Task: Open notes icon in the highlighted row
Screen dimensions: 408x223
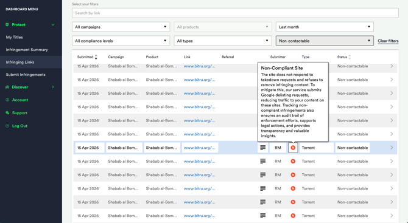Action: (263, 148)
